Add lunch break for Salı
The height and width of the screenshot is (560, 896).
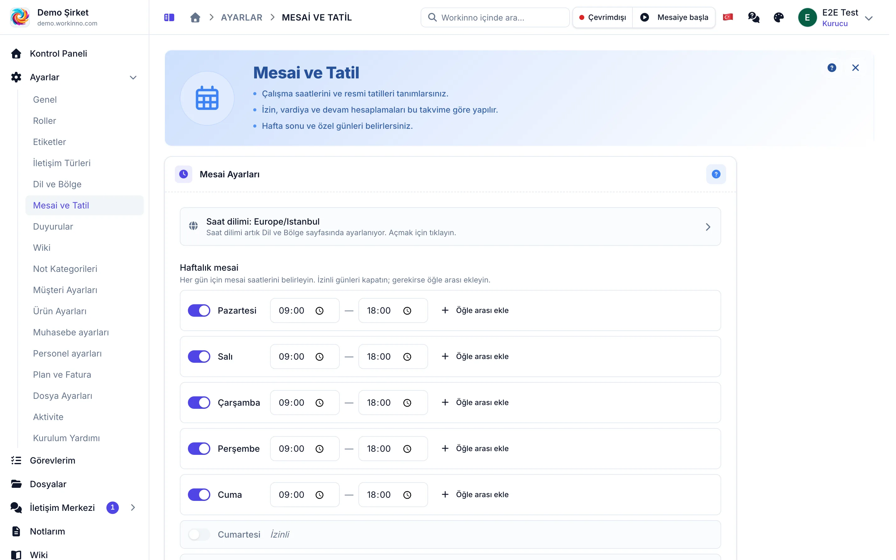pyautogui.click(x=475, y=356)
